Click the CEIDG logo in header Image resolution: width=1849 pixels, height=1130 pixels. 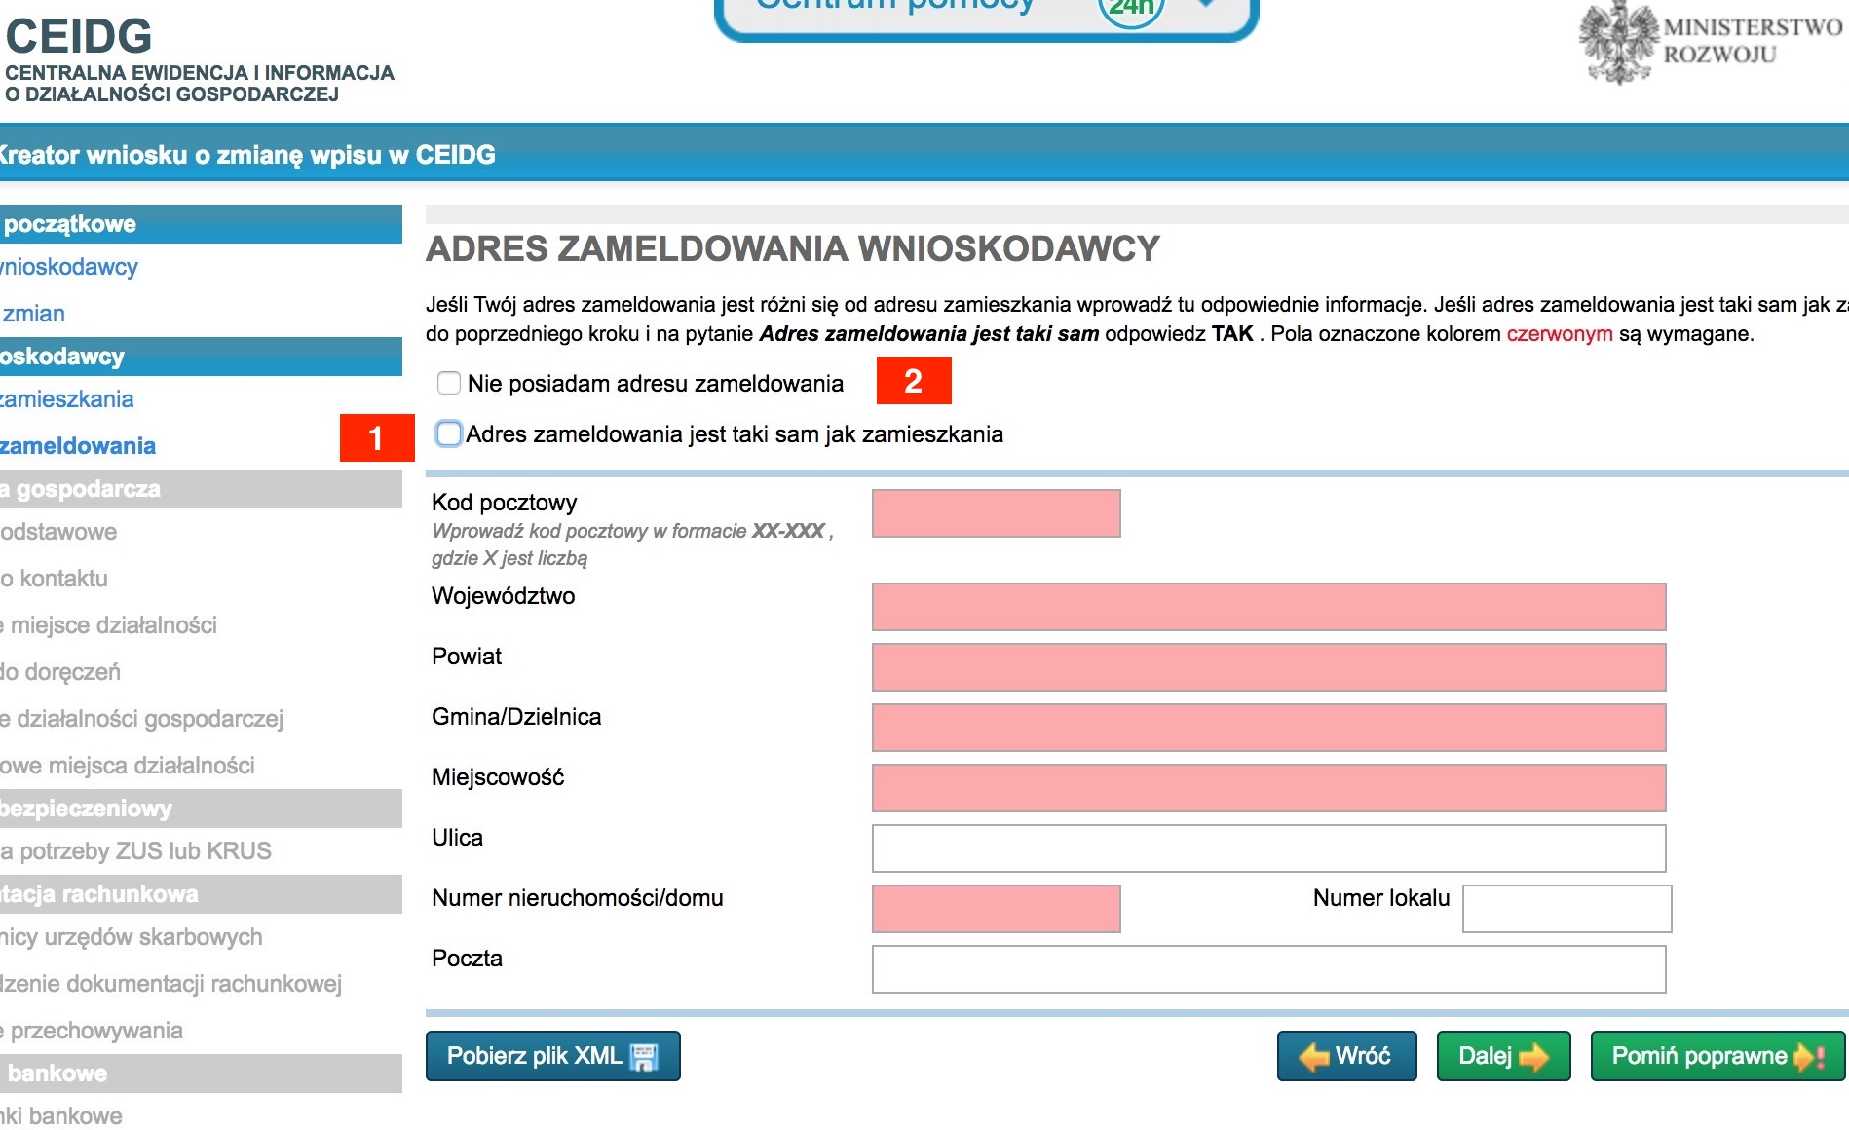(80, 37)
